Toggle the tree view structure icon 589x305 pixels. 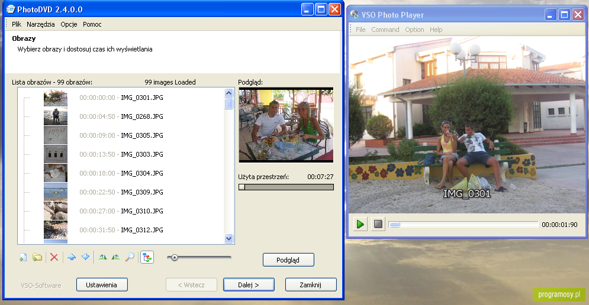(x=147, y=257)
